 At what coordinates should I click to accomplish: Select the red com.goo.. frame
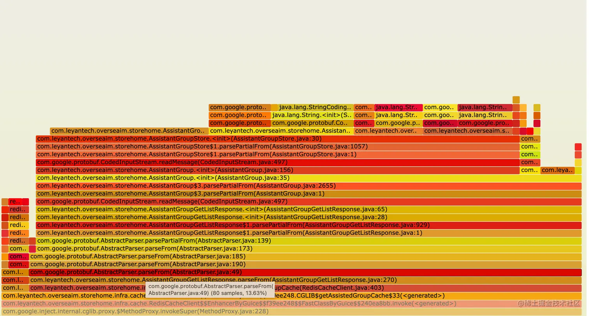(x=440, y=123)
